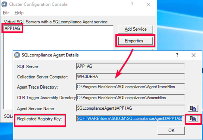Viewport: 203px width, 140px height.
Task: Confirm the dialog with OK
Action: (x=171, y=130)
